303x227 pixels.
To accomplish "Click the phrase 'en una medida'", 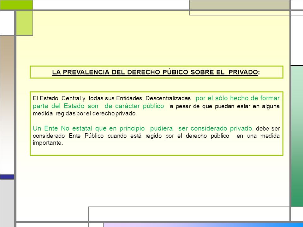I will click(258, 136).
